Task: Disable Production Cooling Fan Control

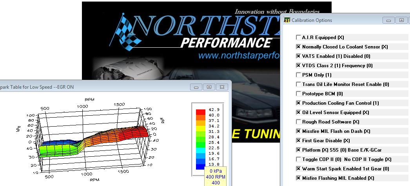Action: (x=298, y=103)
